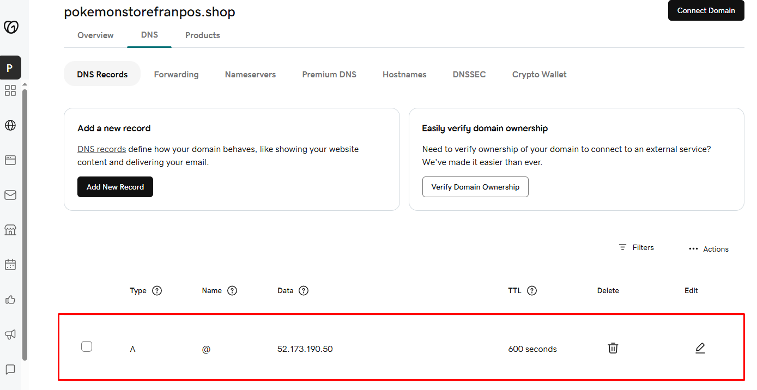The height and width of the screenshot is (390, 757).
Task: Open the calendar icon in the sidebar
Action: click(10, 265)
